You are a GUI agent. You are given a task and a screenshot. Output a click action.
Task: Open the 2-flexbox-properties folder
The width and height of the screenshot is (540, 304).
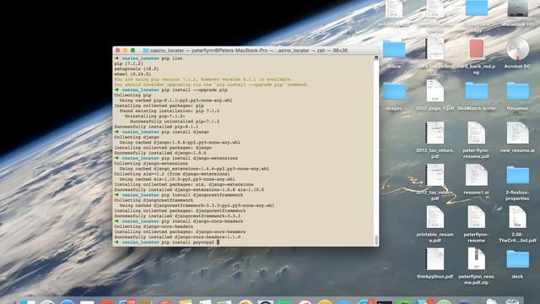pyautogui.click(x=517, y=176)
